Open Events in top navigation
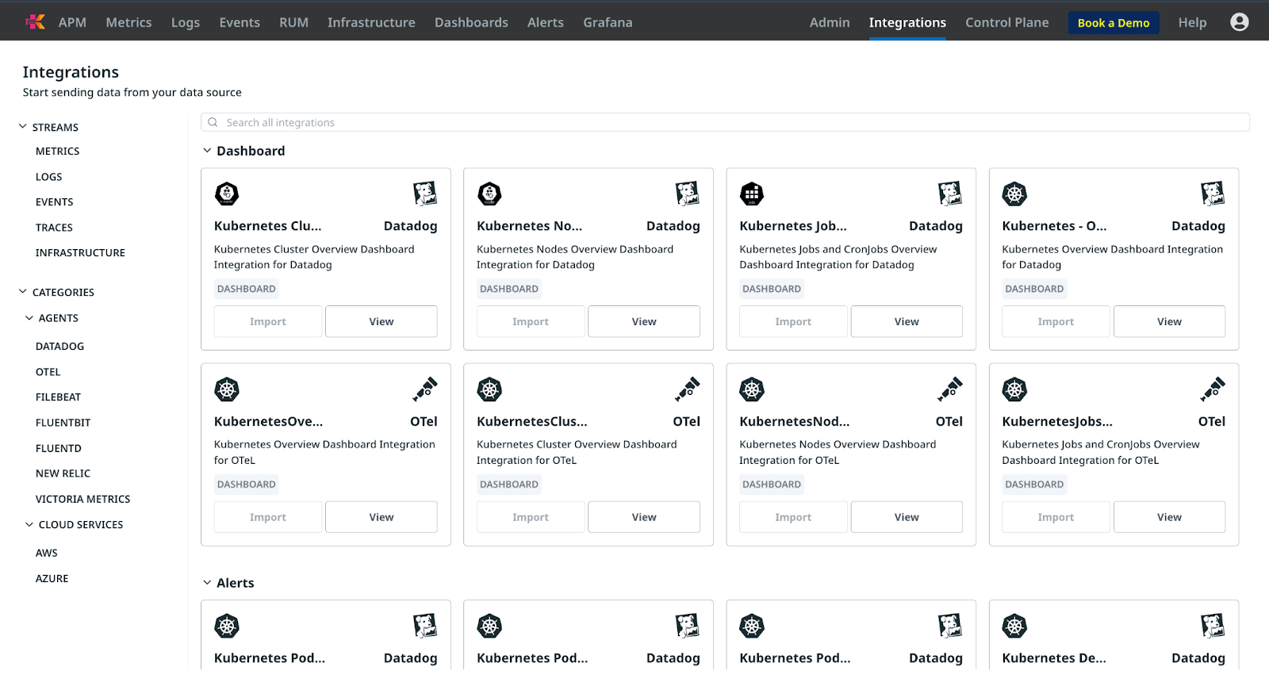1269x690 pixels. pos(240,22)
